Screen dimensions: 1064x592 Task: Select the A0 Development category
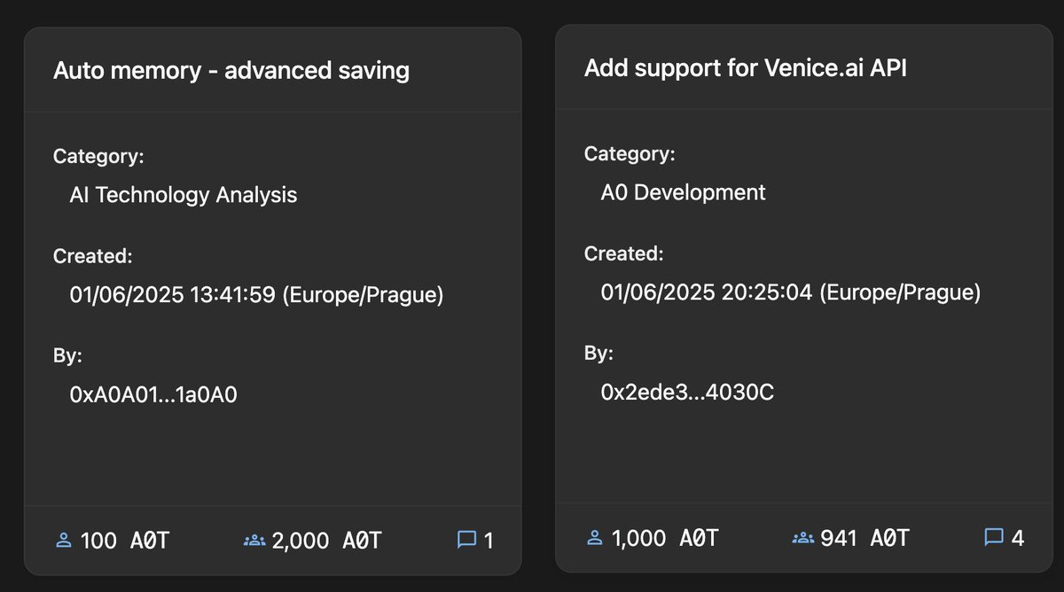[x=683, y=192]
